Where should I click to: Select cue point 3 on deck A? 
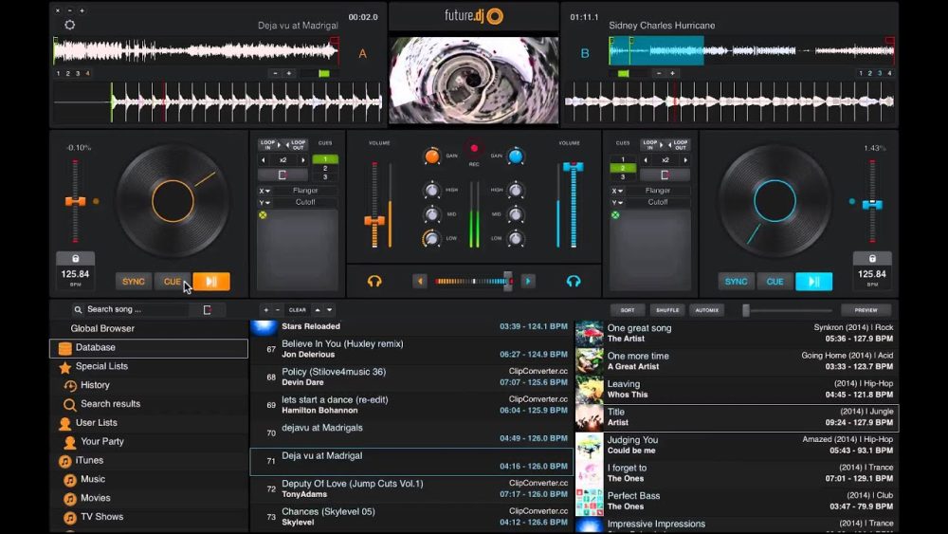pos(325,177)
